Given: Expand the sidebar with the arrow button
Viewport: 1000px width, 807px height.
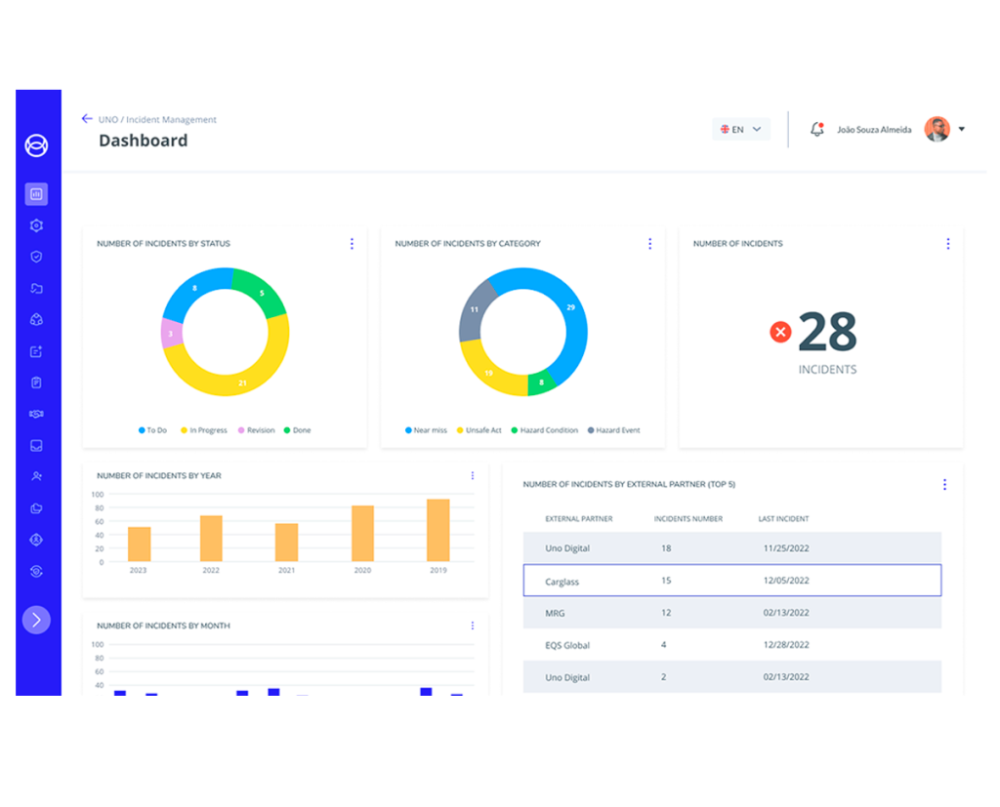Looking at the screenshot, I should click(x=36, y=620).
